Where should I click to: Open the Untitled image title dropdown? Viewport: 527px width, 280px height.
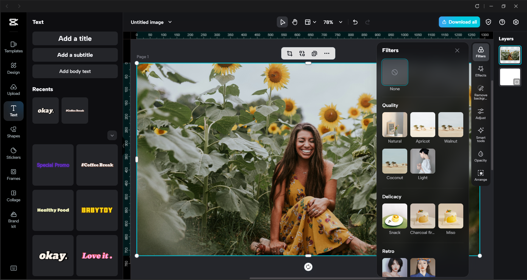click(170, 22)
